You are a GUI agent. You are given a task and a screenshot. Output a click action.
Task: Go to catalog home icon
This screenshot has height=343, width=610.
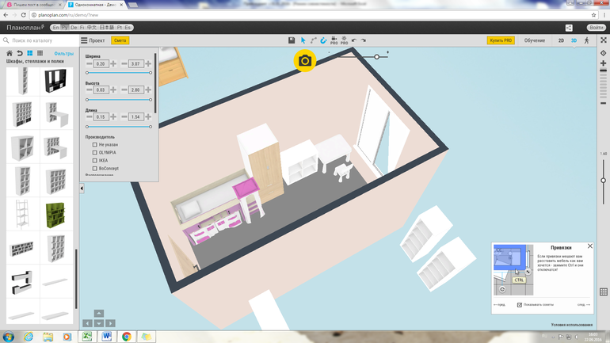(10, 54)
